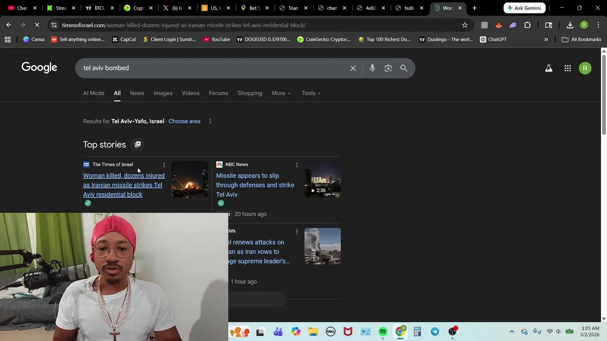The width and height of the screenshot is (607, 341).
Task: Switch to the Videos results tab
Action: tap(191, 93)
